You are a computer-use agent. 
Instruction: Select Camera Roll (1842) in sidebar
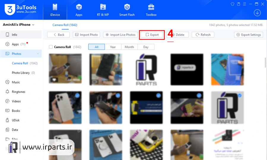pyautogui.click(x=25, y=63)
